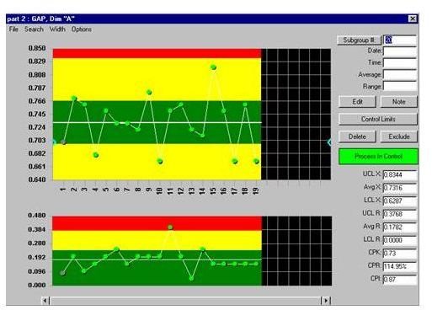
Task: Click the cyan marker at chart right edge
Action: 329,142
